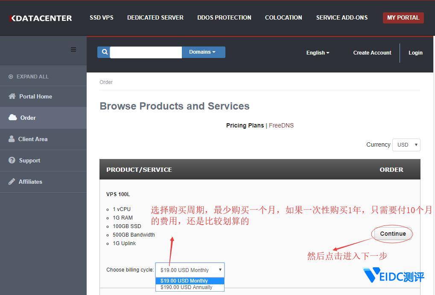Viewport: 435px width, 295px height.
Task: Open the FreeDNS link
Action: pos(281,125)
